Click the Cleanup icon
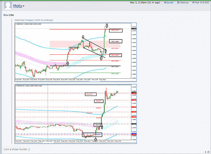This screenshot has height=154, width=211. click(x=178, y=3)
